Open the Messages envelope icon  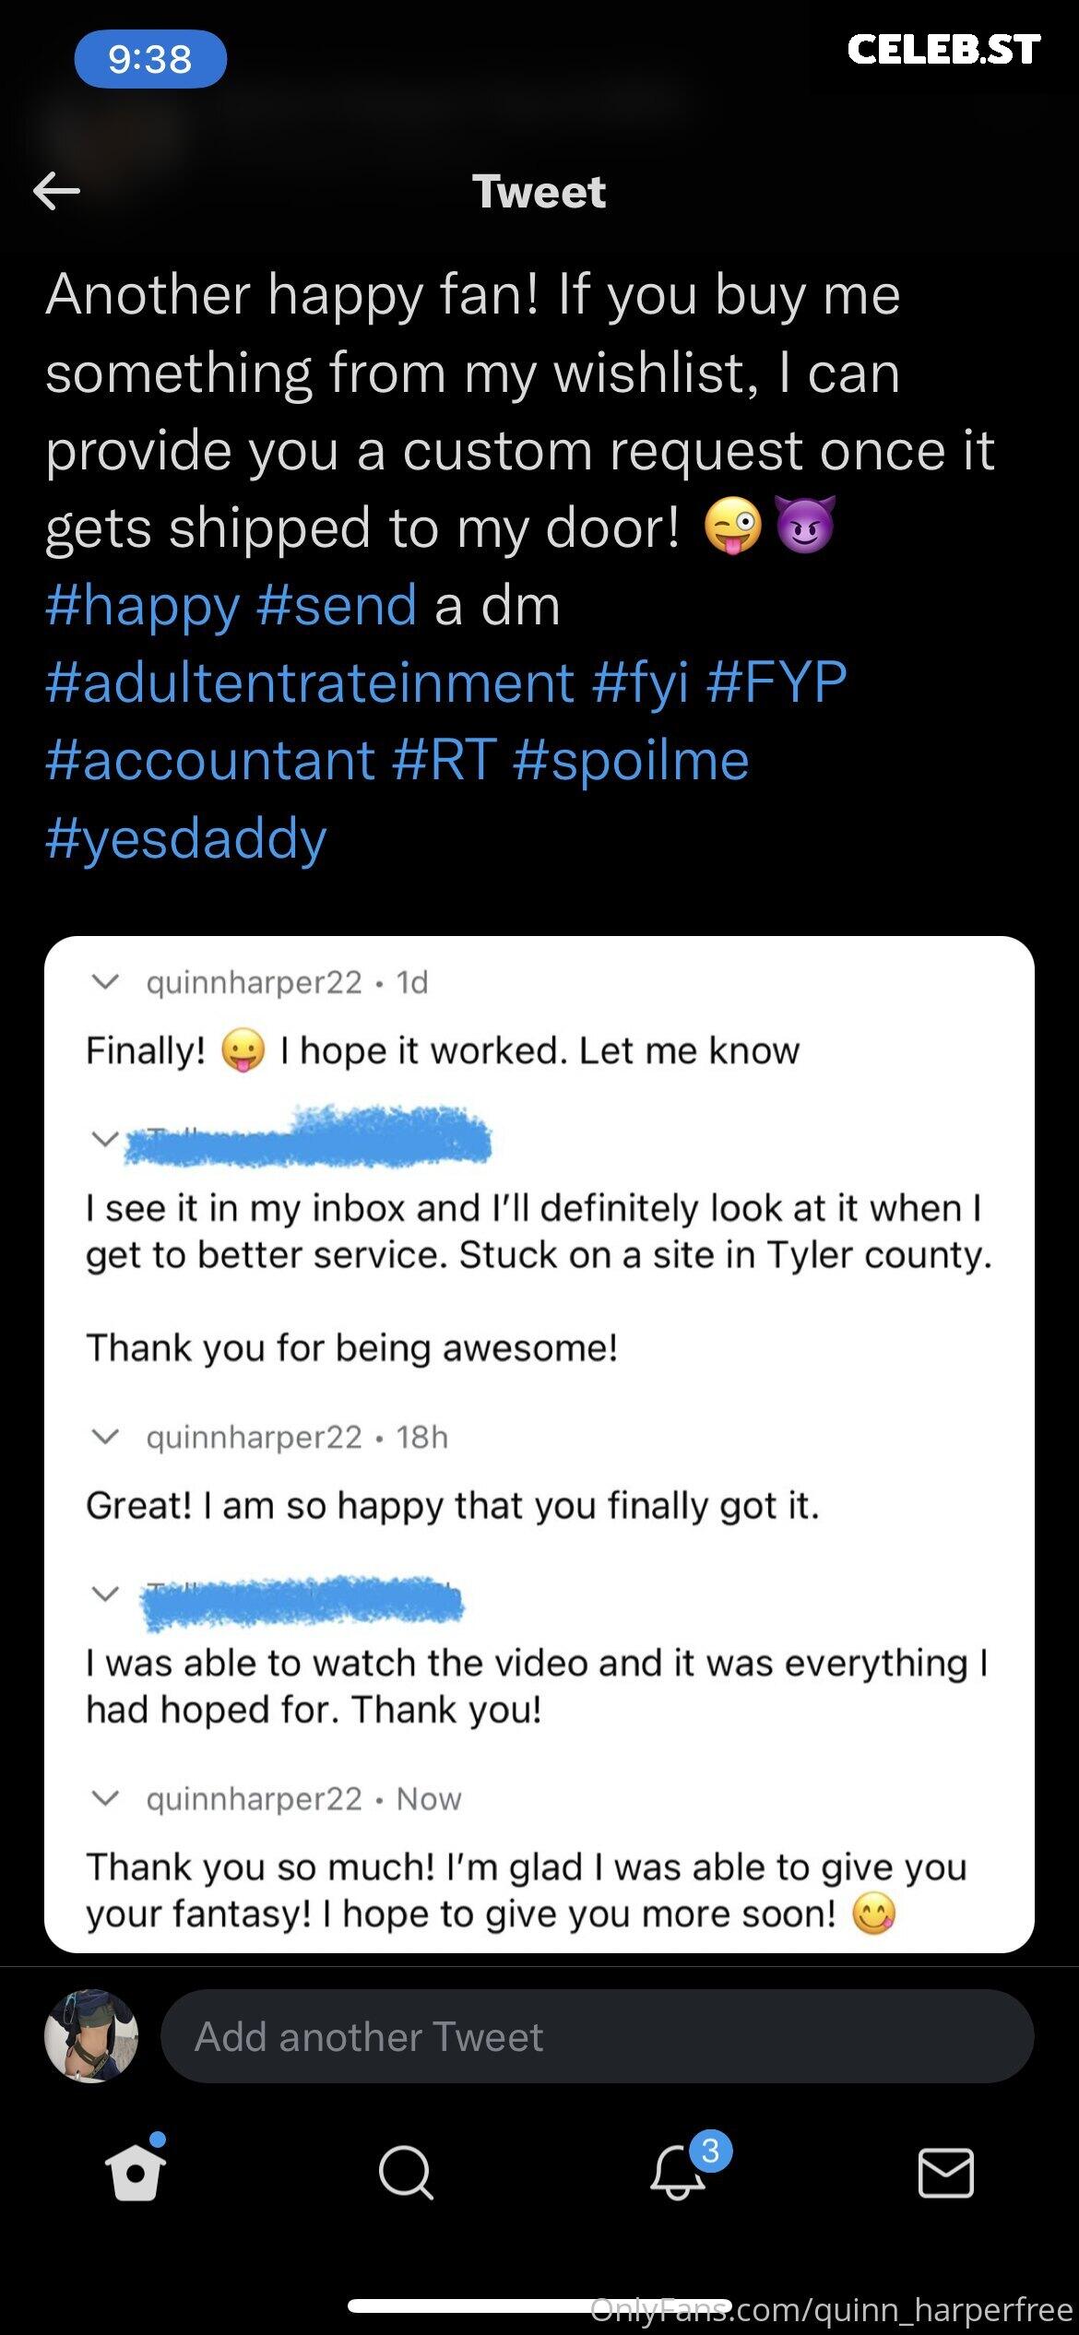[946, 2173]
